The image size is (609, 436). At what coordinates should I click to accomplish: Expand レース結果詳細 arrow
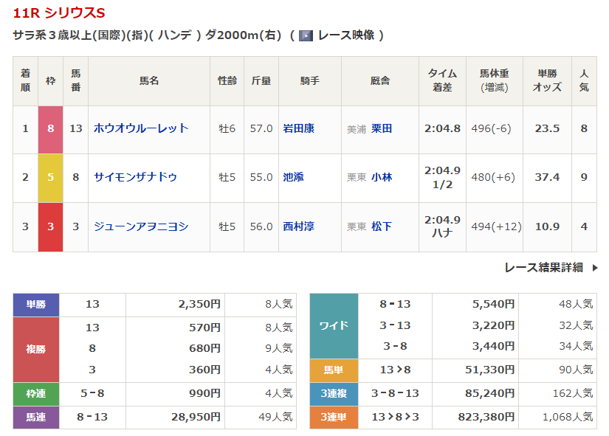[x=595, y=268]
